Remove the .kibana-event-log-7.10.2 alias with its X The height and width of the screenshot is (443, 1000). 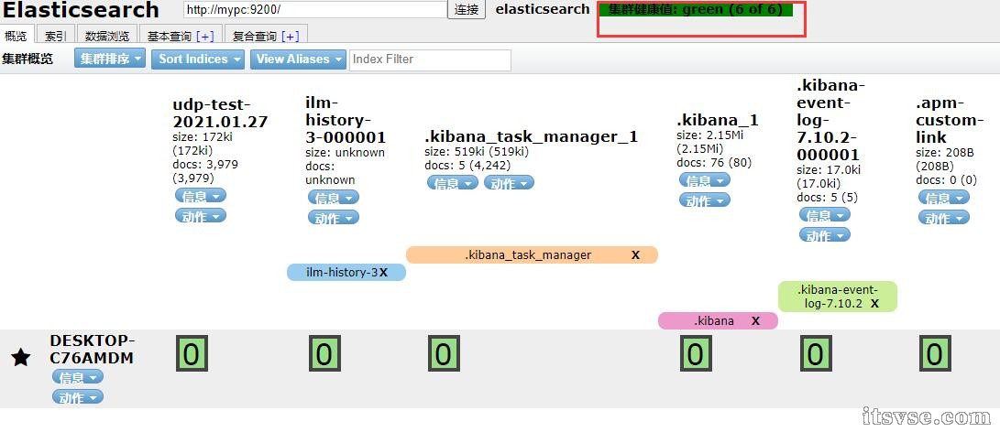(874, 304)
